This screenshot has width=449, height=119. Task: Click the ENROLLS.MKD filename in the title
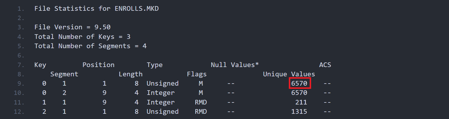(137, 9)
